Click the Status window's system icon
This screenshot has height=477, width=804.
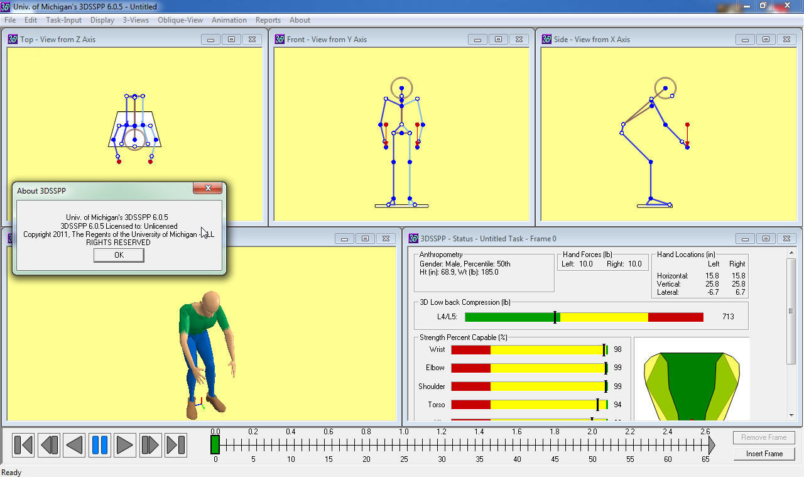(413, 238)
